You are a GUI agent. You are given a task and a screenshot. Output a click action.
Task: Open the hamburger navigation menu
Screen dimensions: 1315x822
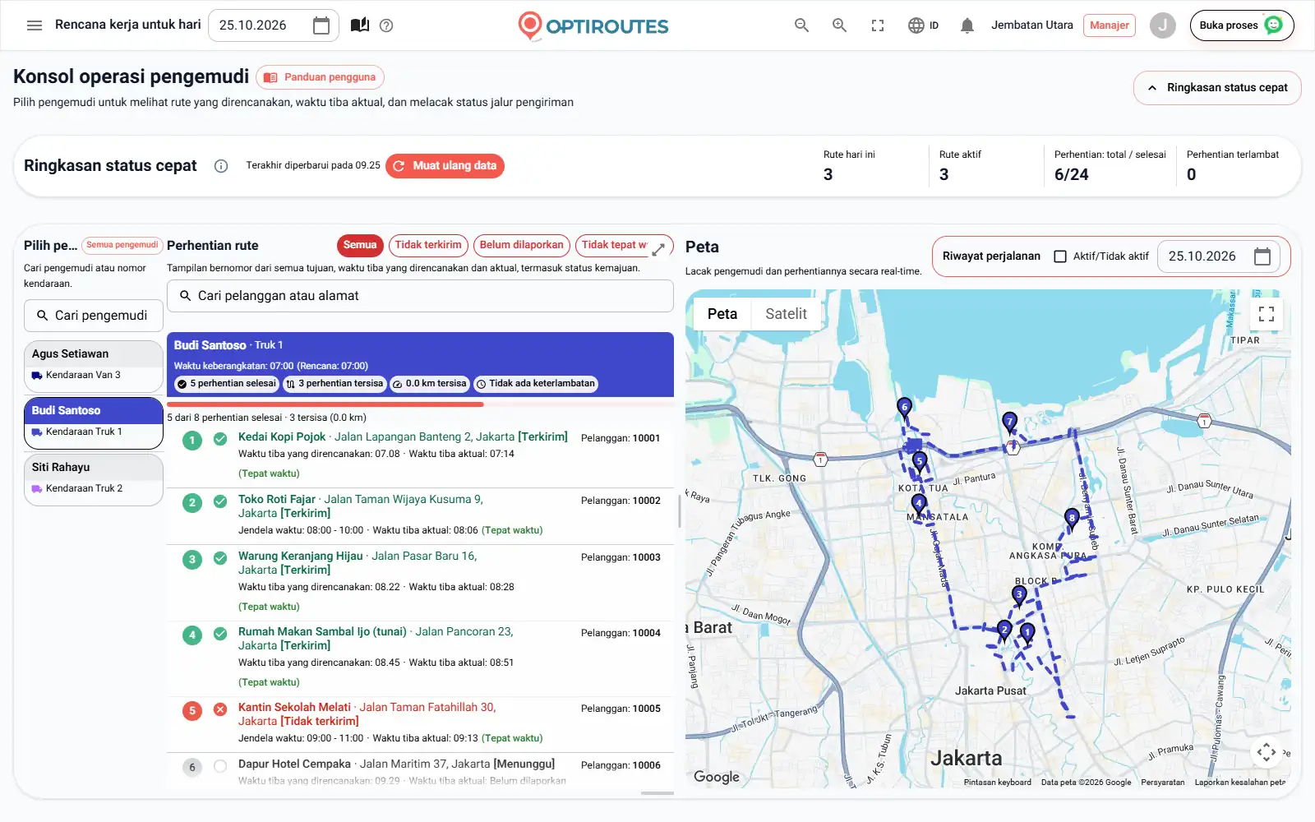point(35,25)
